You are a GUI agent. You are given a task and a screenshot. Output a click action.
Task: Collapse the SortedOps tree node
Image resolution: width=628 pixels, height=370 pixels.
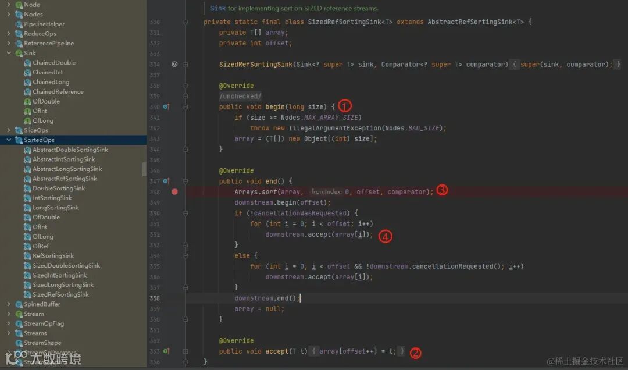pos(9,140)
